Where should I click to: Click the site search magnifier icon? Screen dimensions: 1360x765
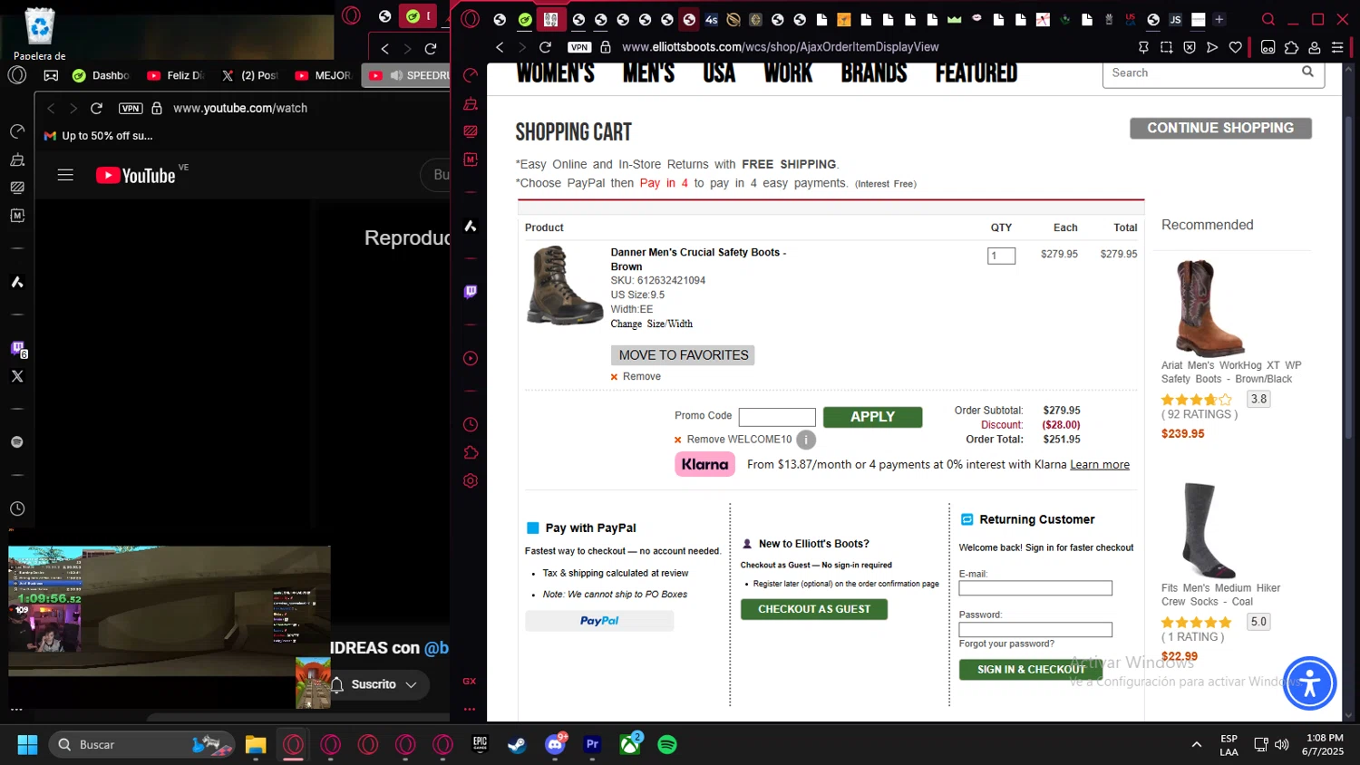(1307, 72)
